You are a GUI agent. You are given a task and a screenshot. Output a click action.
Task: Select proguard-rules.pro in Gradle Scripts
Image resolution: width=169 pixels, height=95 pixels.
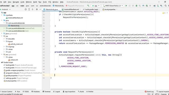coord(12,73)
